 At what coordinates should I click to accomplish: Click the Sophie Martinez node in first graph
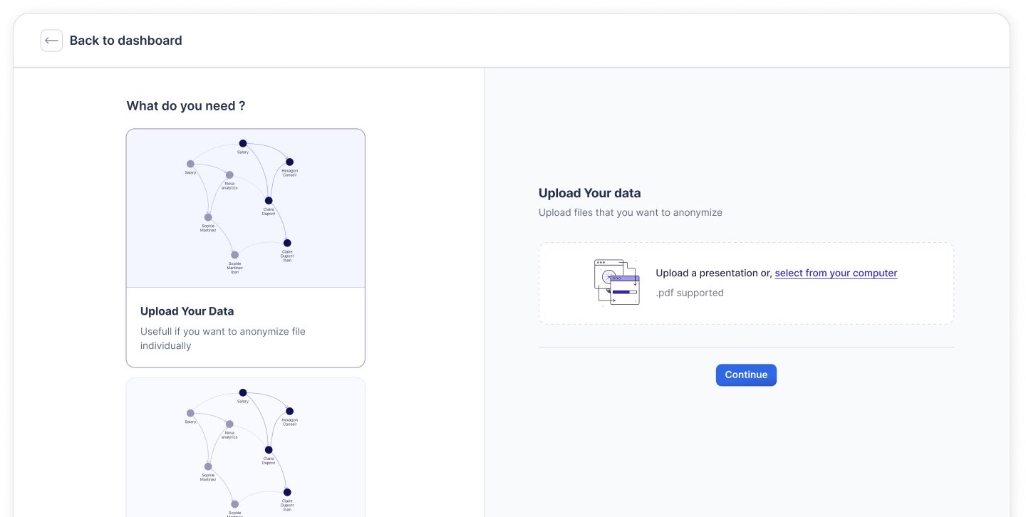coord(208,217)
